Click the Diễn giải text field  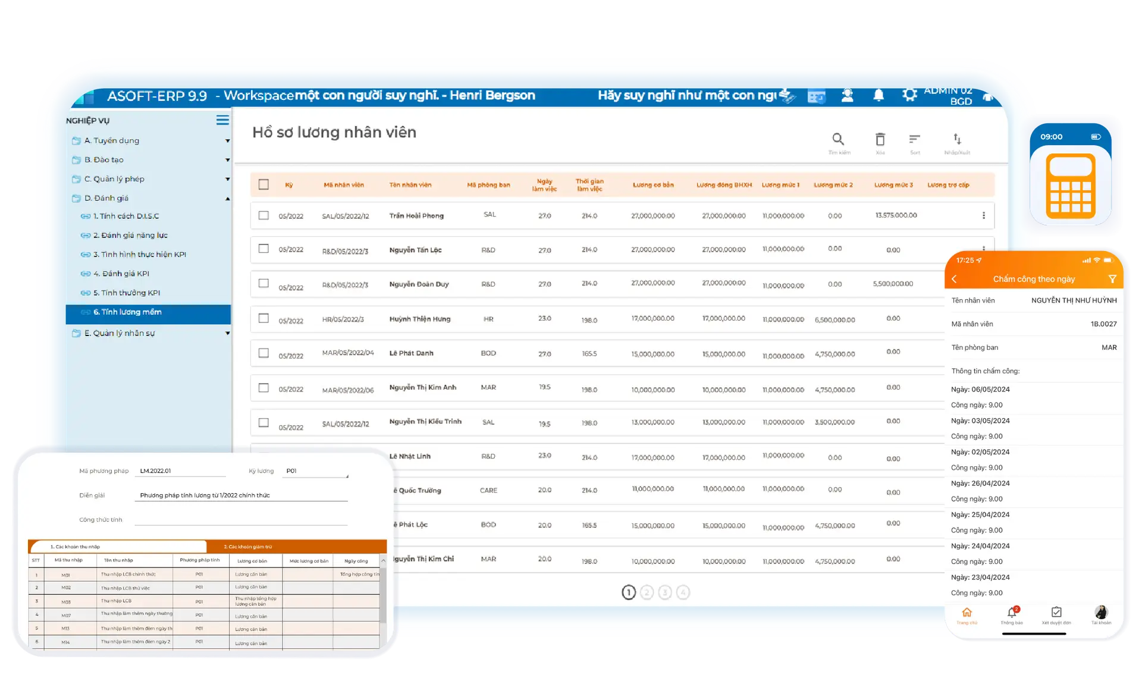pyautogui.click(x=241, y=495)
